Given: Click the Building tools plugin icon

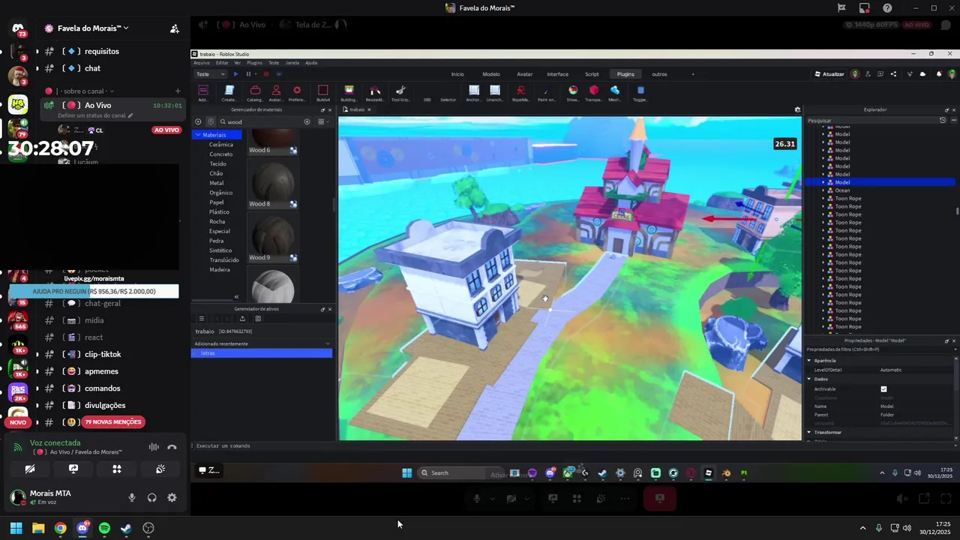Looking at the screenshot, I should (x=349, y=91).
